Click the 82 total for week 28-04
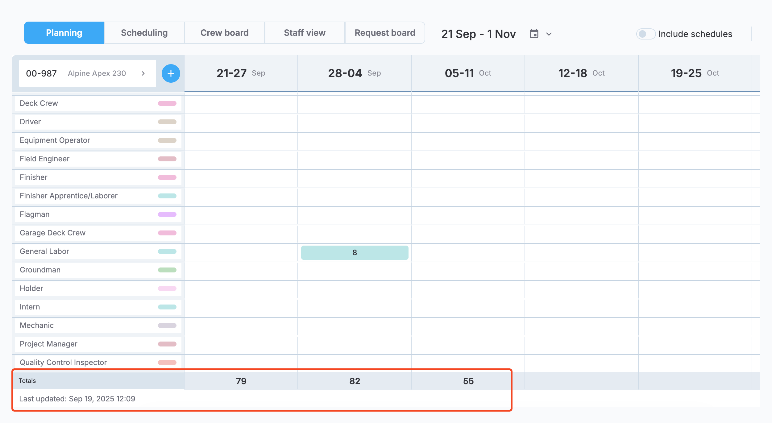This screenshot has width=772, height=423. click(x=355, y=381)
